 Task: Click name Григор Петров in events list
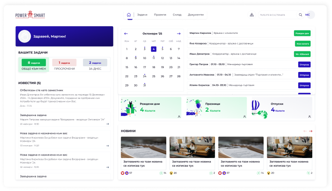[x=199, y=64]
